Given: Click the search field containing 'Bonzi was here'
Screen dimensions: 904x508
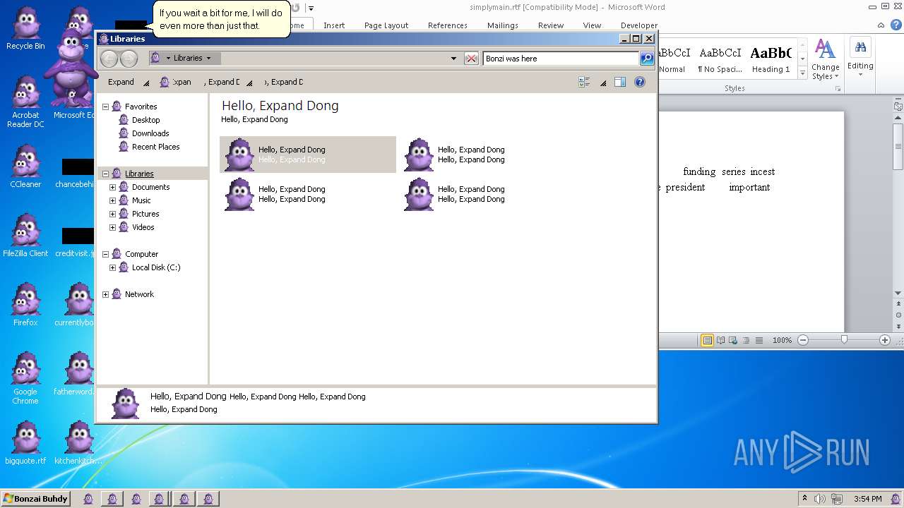Looking at the screenshot, I should [561, 59].
